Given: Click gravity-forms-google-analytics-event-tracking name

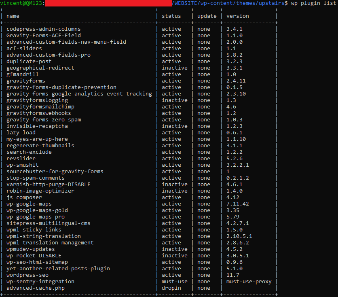Looking at the screenshot, I should click(79, 94).
